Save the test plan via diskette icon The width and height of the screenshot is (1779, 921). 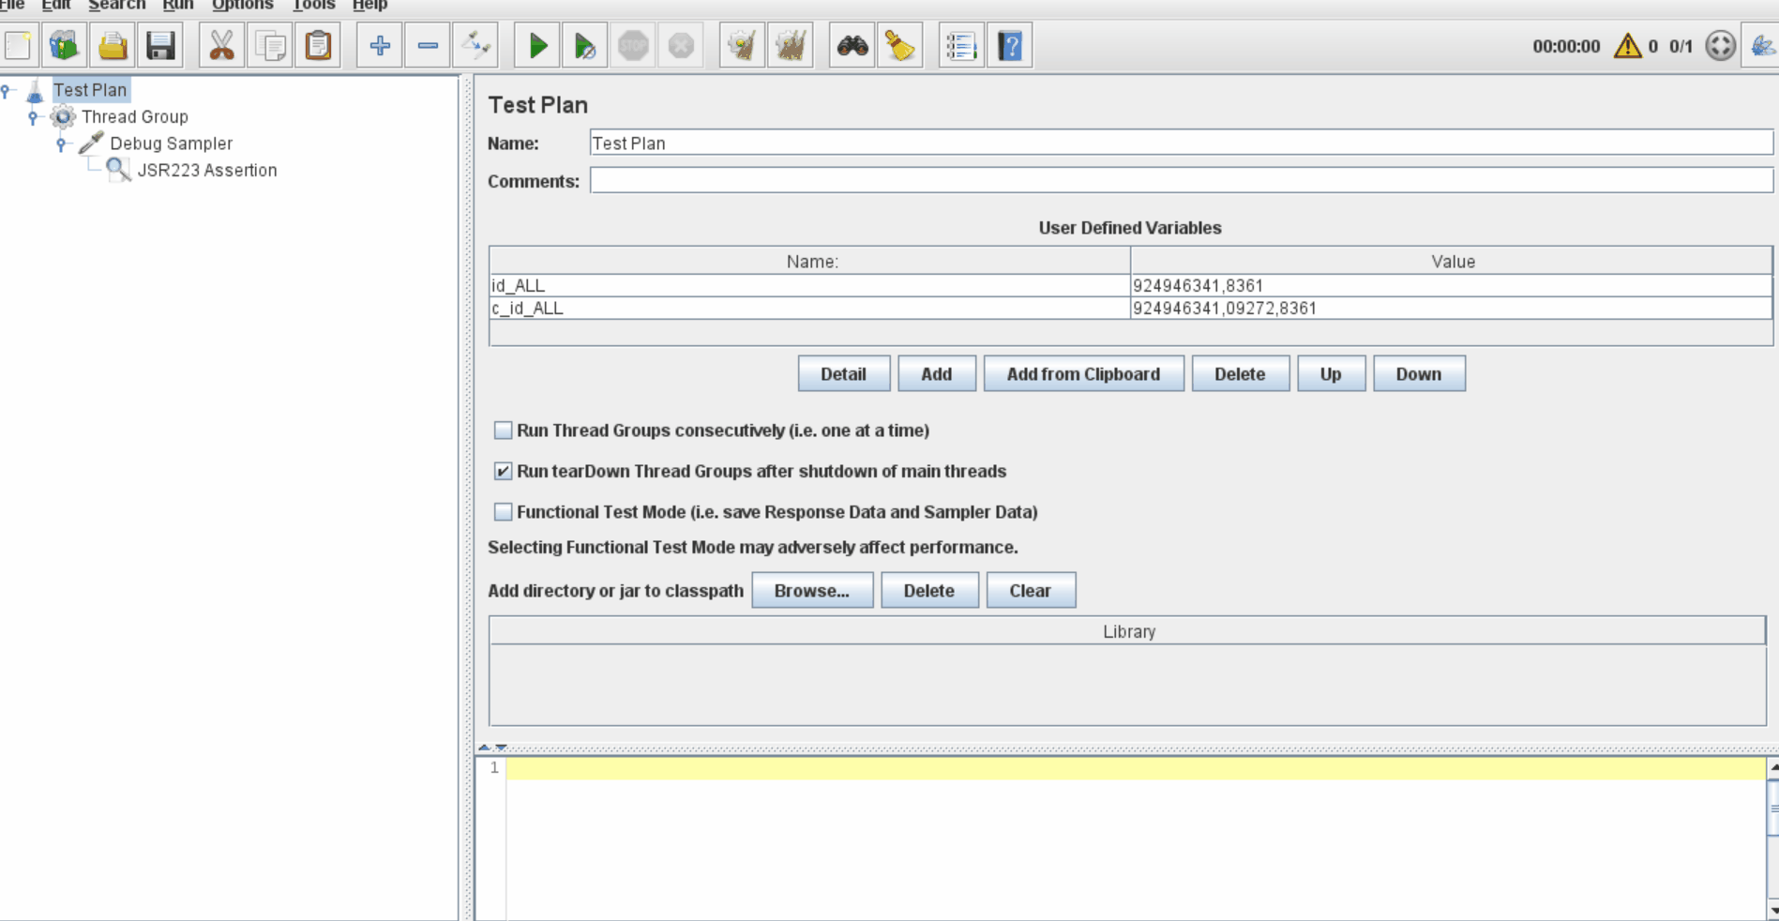pyautogui.click(x=160, y=44)
